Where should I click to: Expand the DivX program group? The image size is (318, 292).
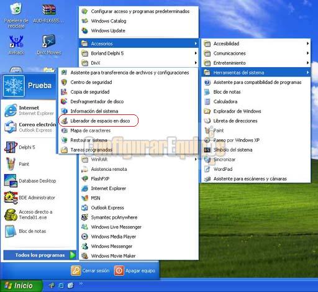pyautogui.click(x=139, y=63)
